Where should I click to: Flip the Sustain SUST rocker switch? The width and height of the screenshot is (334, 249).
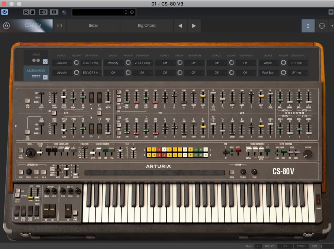point(17,211)
